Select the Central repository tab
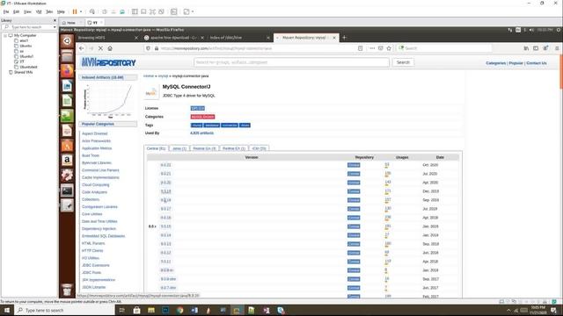This screenshot has width=563, height=316. pos(157,148)
